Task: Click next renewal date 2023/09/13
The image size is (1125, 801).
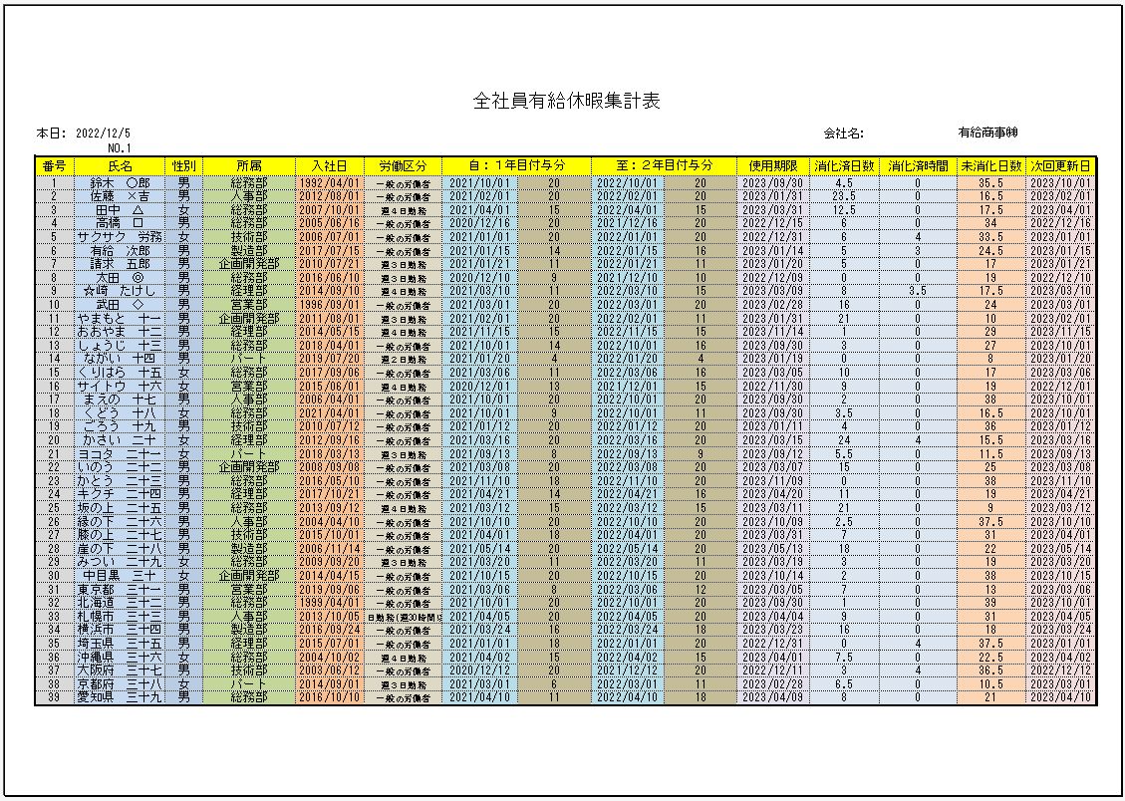Action: [1060, 453]
